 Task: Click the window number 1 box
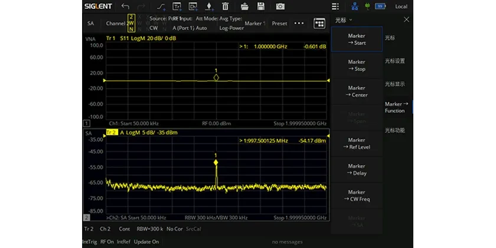[86, 123]
